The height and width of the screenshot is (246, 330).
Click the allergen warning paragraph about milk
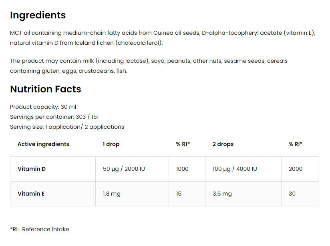pos(149,66)
